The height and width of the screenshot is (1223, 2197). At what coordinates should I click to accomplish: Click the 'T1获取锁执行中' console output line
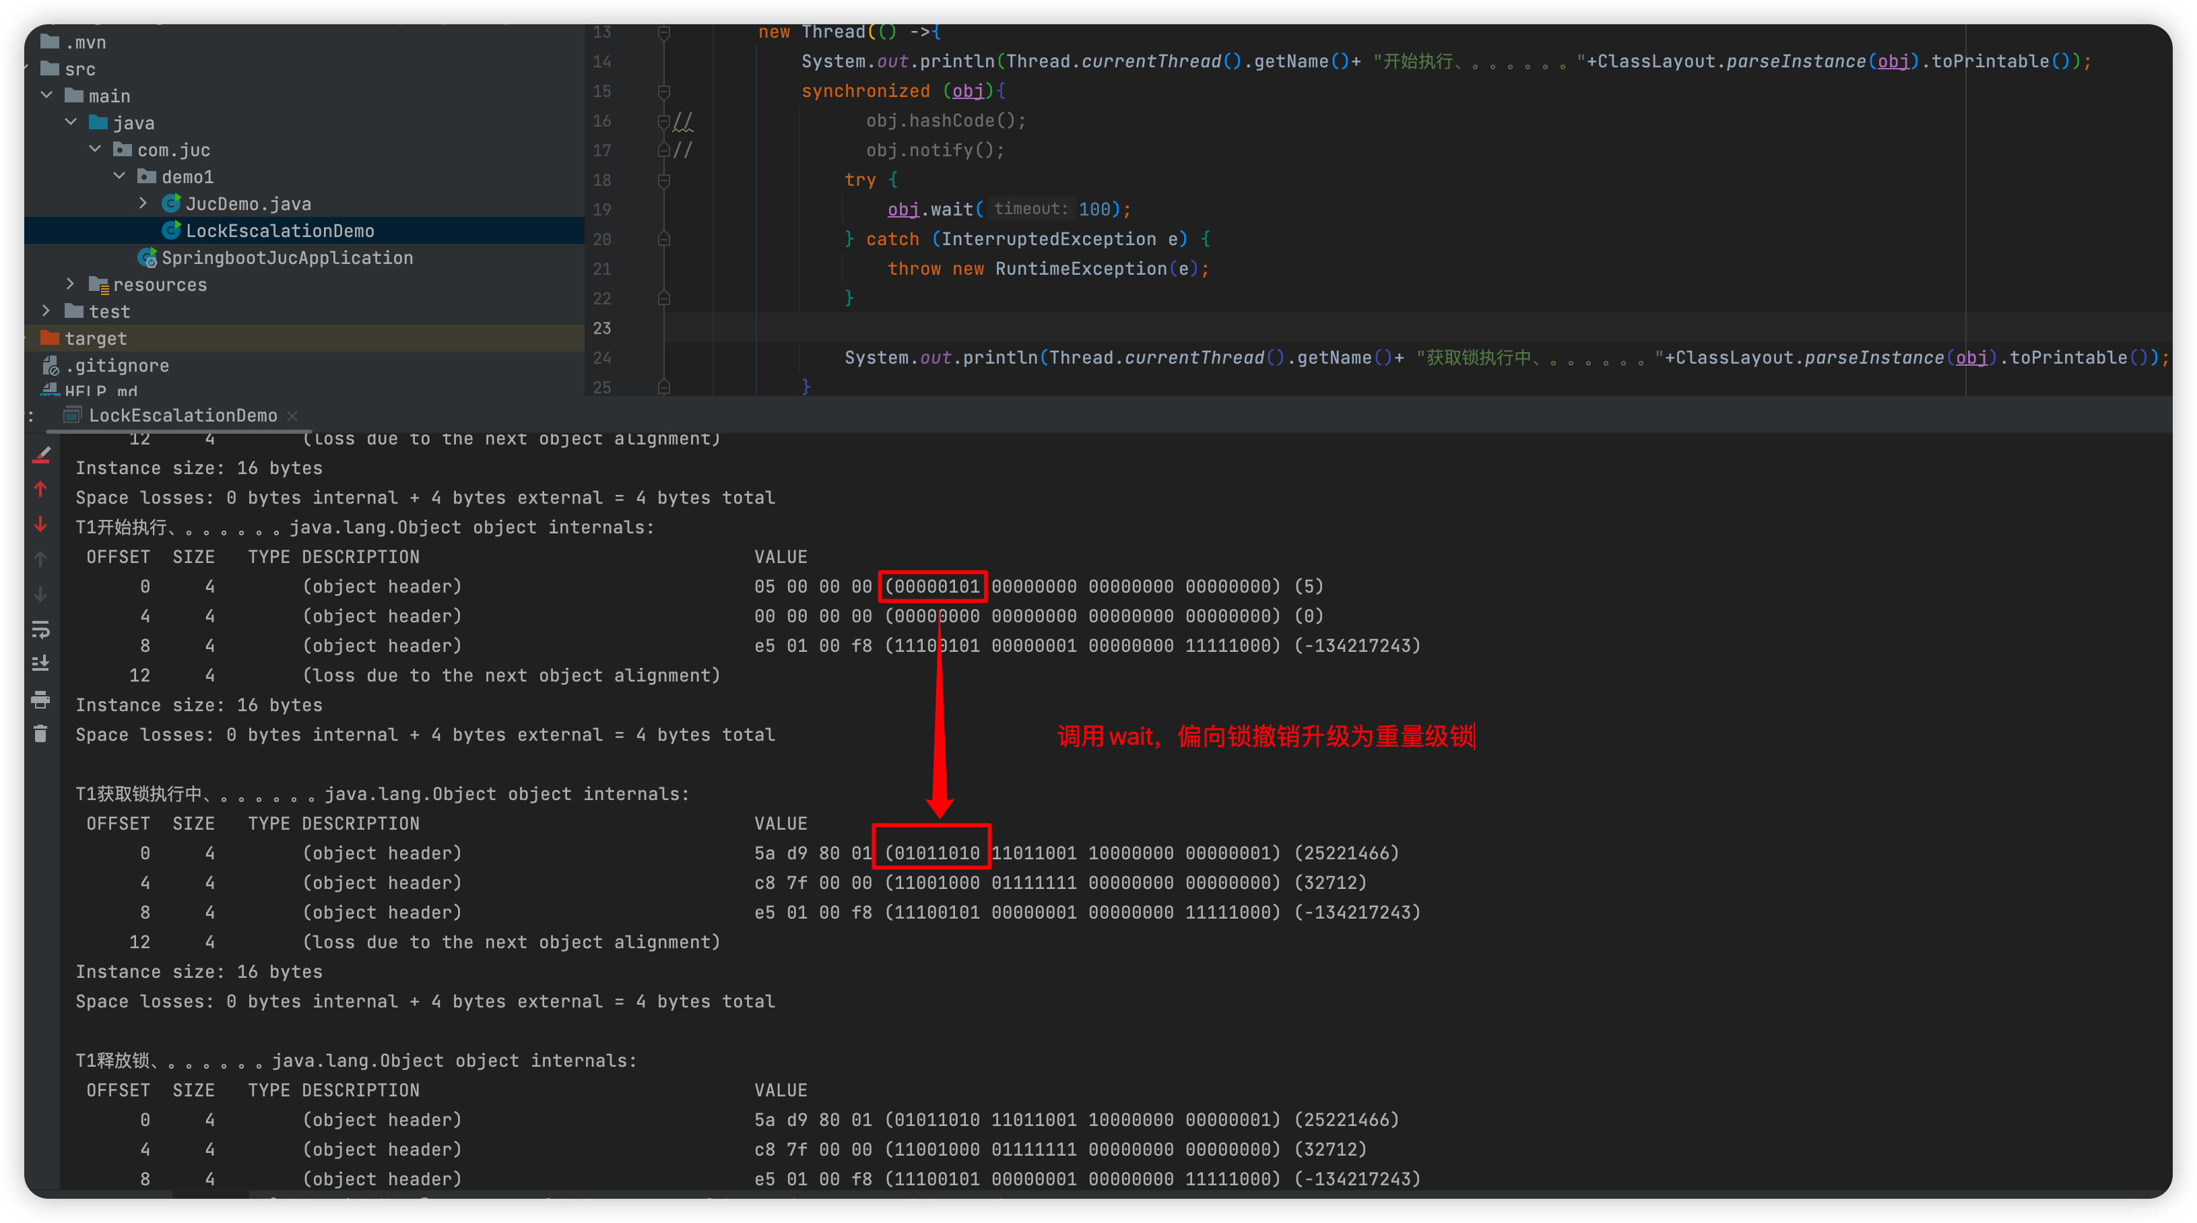(382, 794)
